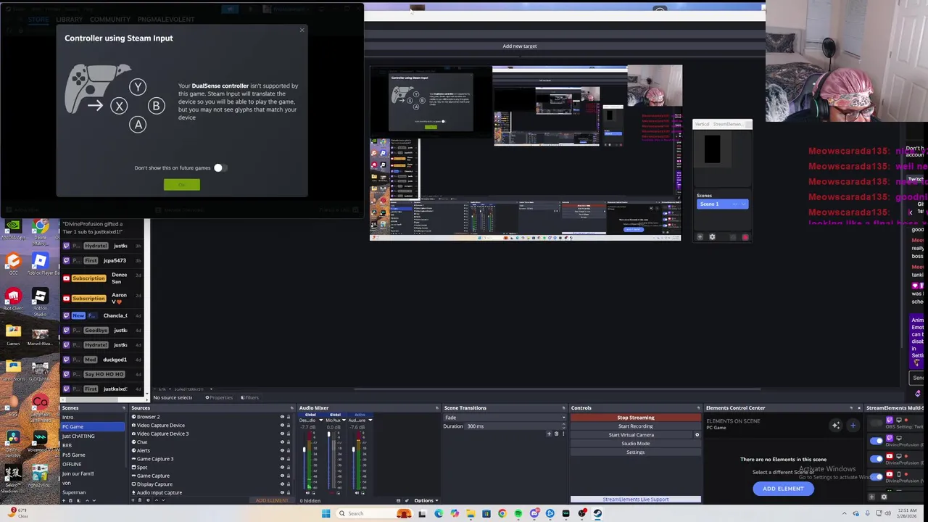
Task: Add multi-stream target with plus icon
Action: point(871,497)
